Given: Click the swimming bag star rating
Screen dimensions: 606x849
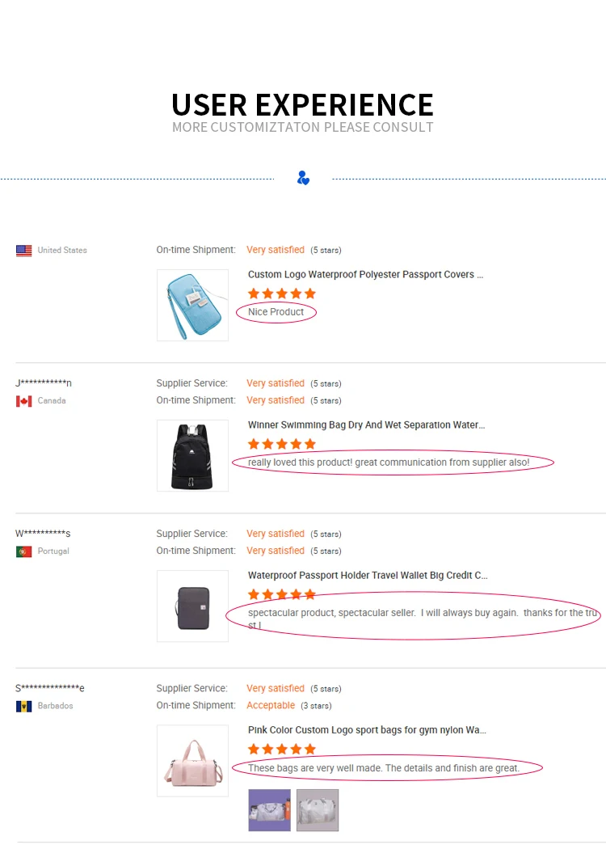Looking at the screenshot, I should coord(281,444).
